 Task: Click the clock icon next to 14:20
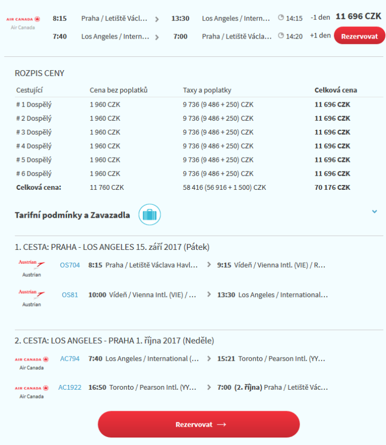click(281, 36)
